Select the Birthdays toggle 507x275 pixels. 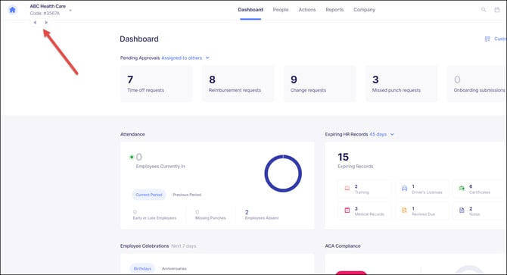142,268
